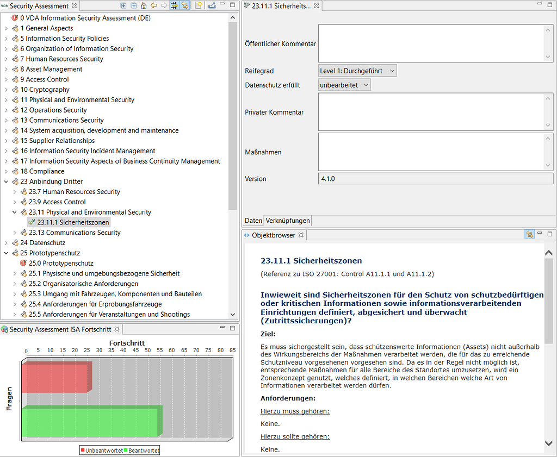The width and height of the screenshot is (557, 457).
Task: Click the export diagram icon in the toolbar
Action: pyautogui.click(x=212, y=5)
